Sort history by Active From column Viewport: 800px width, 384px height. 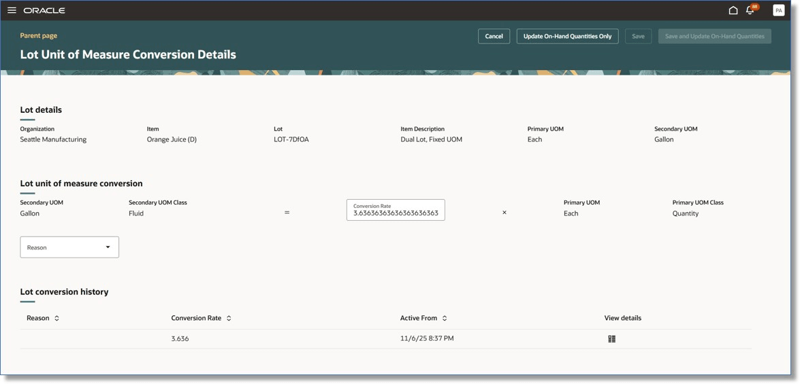445,318
